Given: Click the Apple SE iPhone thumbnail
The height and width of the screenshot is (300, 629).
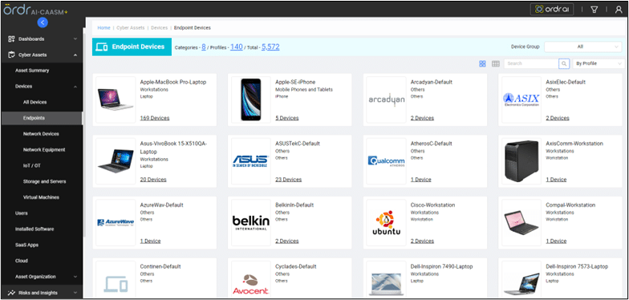Looking at the screenshot, I should tap(250, 99).
